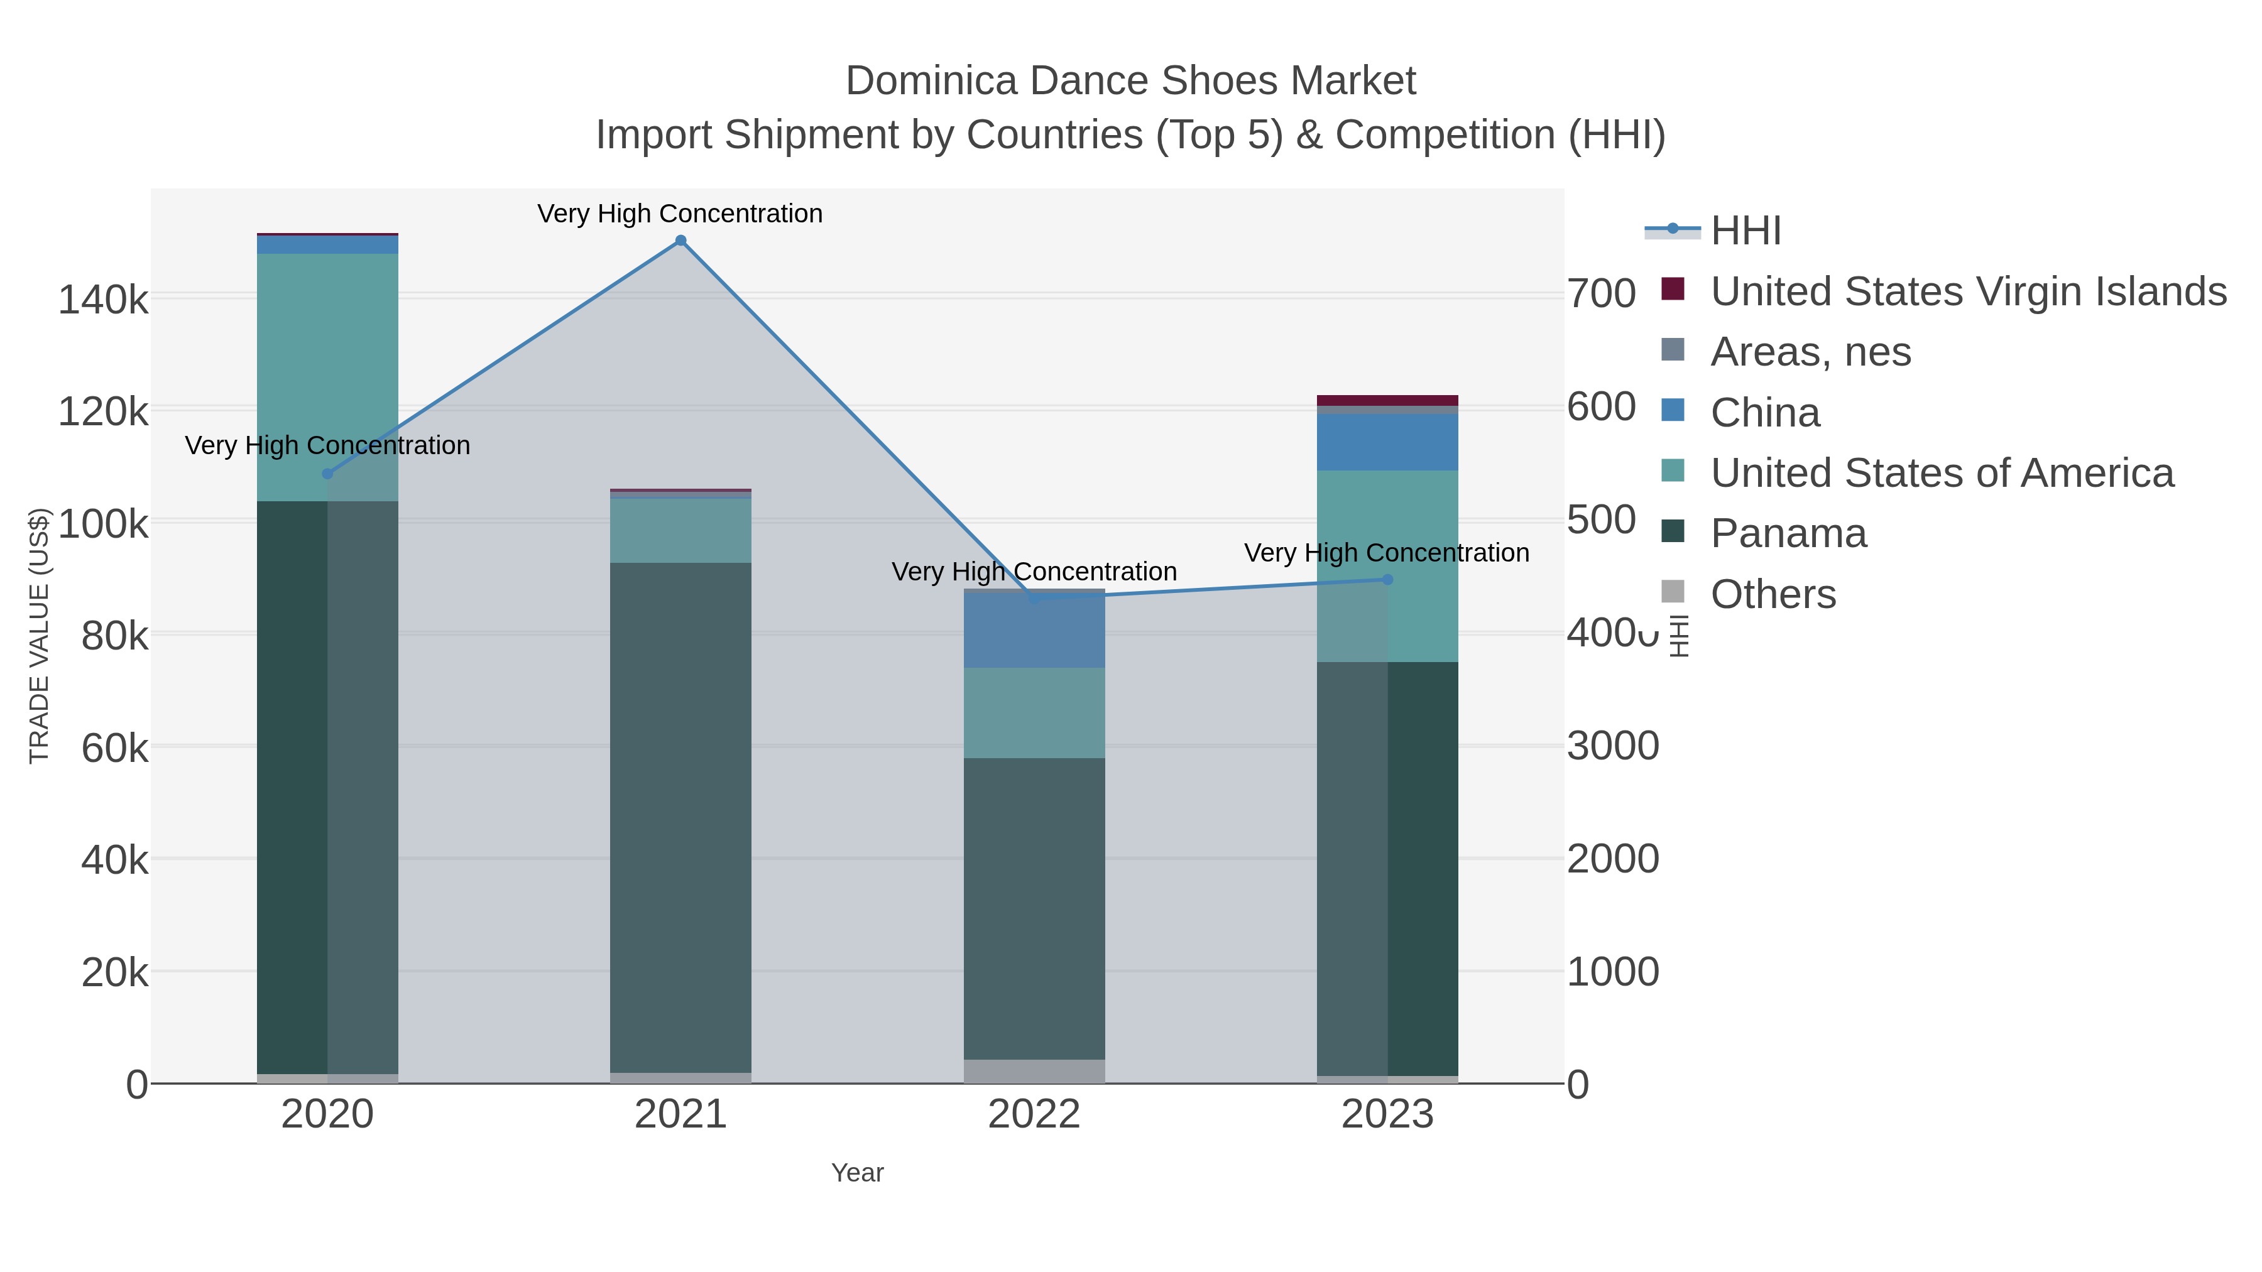Viewport: 2262px width, 1272px height.
Task: Click the 2021 HHI peak data point
Action: click(x=680, y=241)
